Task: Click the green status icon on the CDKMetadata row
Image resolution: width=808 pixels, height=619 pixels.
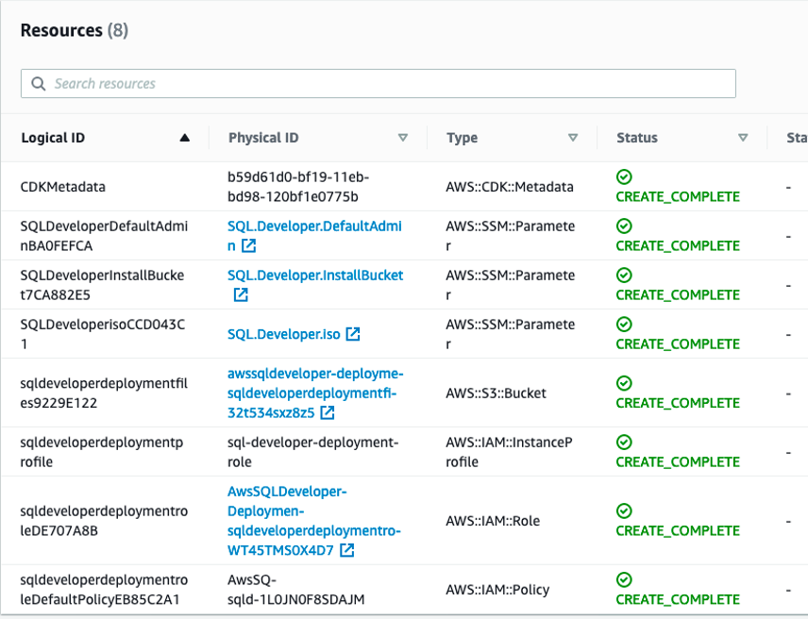Action: (623, 176)
